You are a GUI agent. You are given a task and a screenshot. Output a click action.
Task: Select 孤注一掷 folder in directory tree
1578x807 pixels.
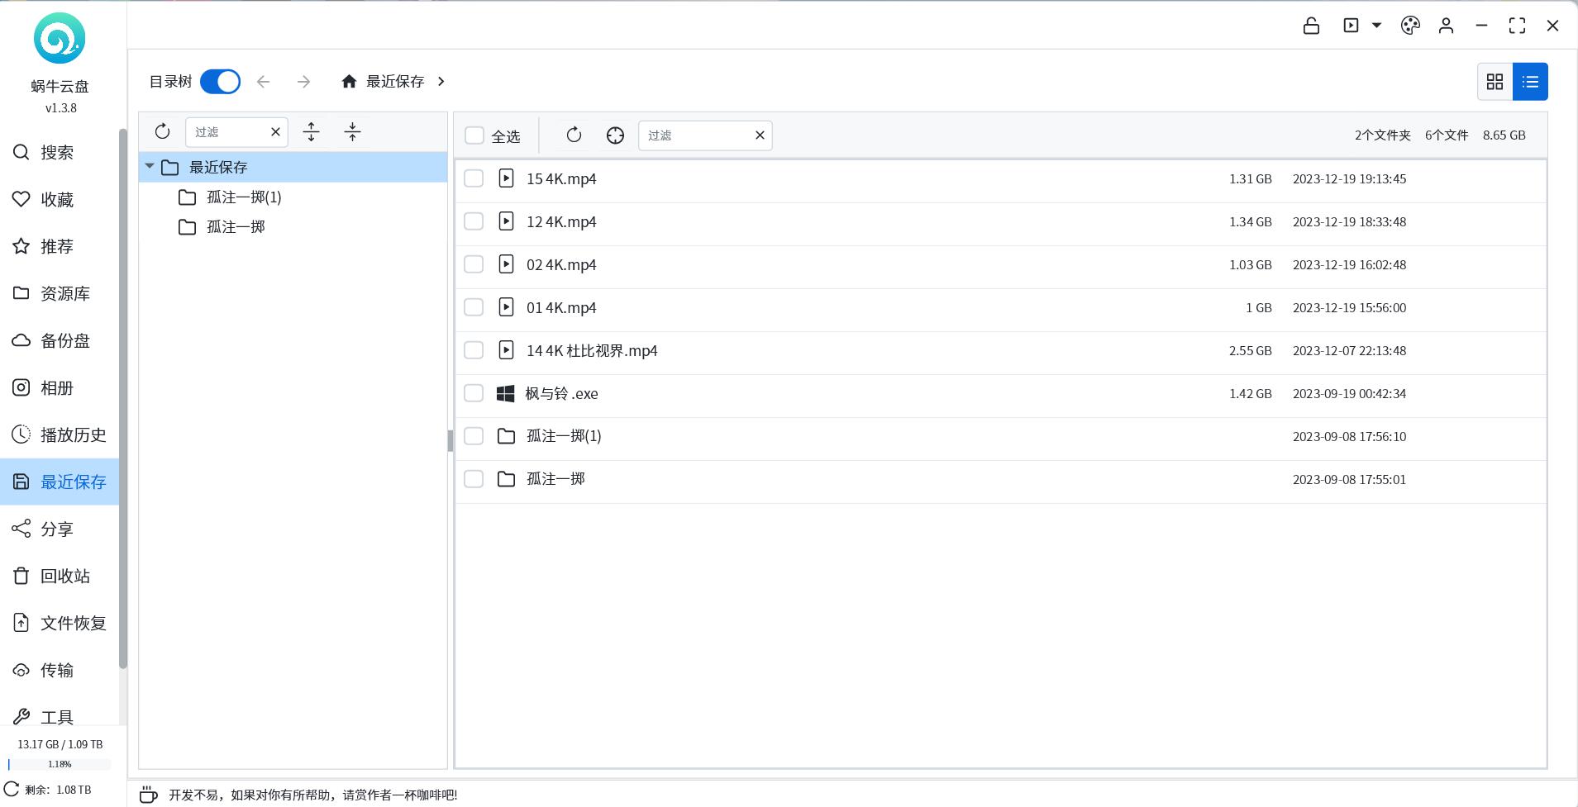click(236, 227)
